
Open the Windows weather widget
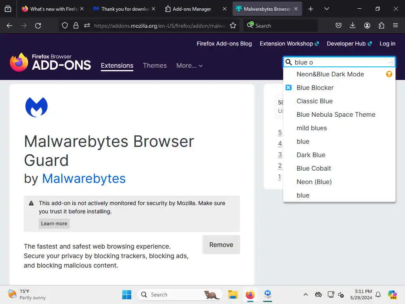(x=26, y=294)
